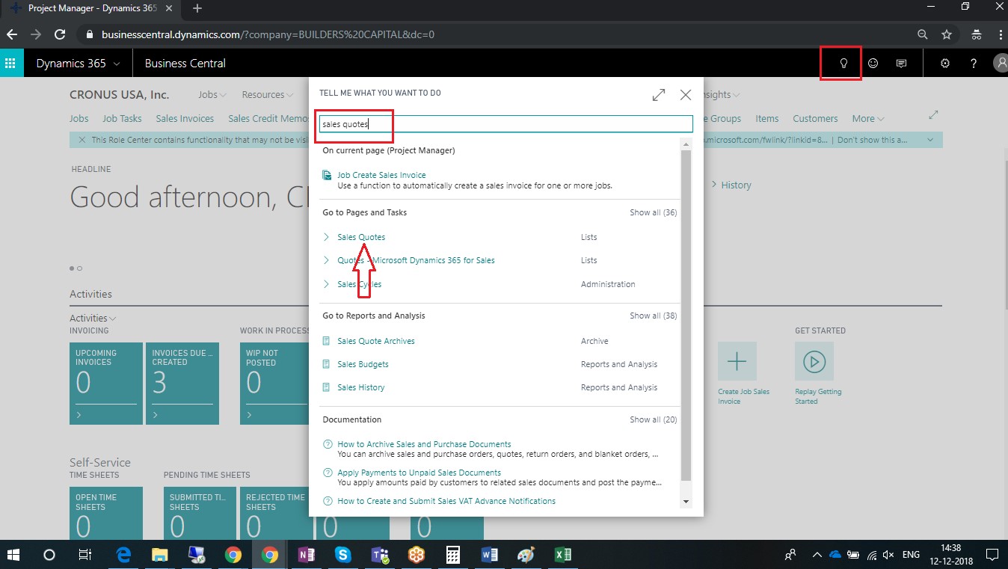Click the Chrome zoom magnifier in address bar

coord(923,34)
